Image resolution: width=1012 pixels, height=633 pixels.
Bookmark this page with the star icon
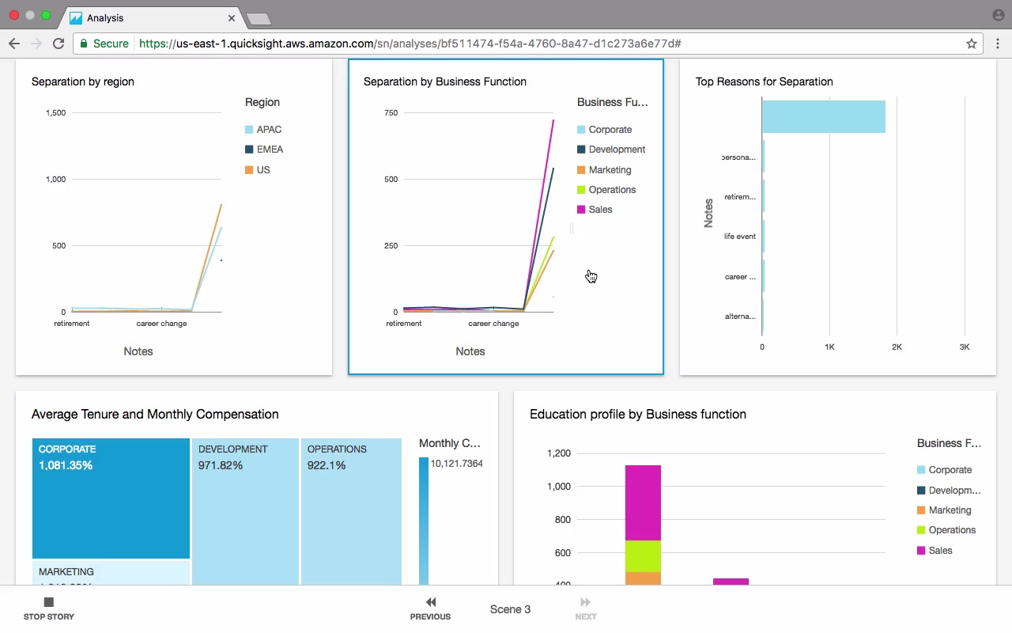pos(972,44)
